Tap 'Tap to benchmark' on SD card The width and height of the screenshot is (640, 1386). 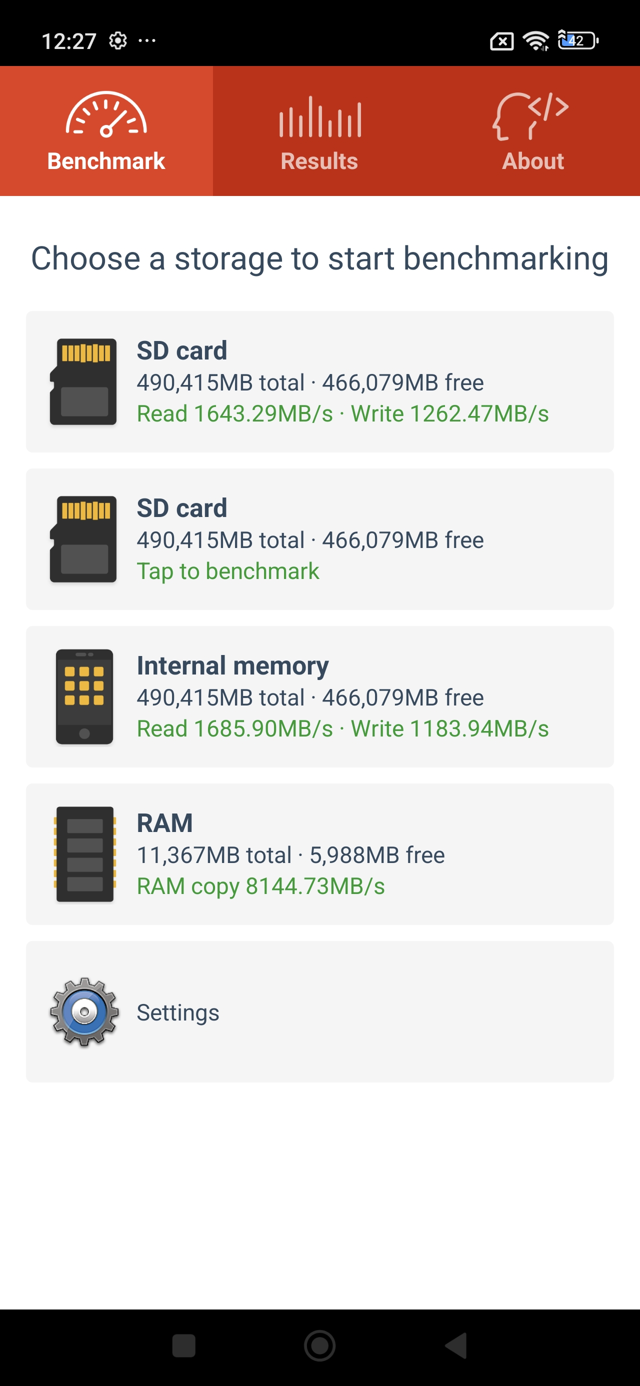227,571
